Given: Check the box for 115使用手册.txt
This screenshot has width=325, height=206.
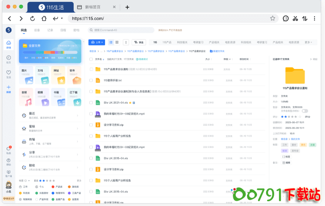Looking at the screenshot, I should [91, 80].
